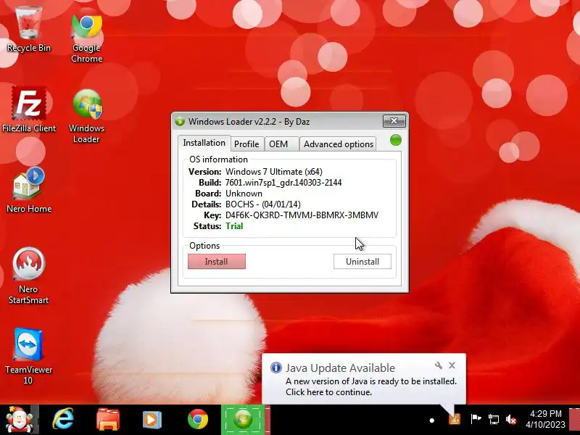580x435 pixels.
Task: Dismiss the Java Update notification
Action: click(x=452, y=365)
